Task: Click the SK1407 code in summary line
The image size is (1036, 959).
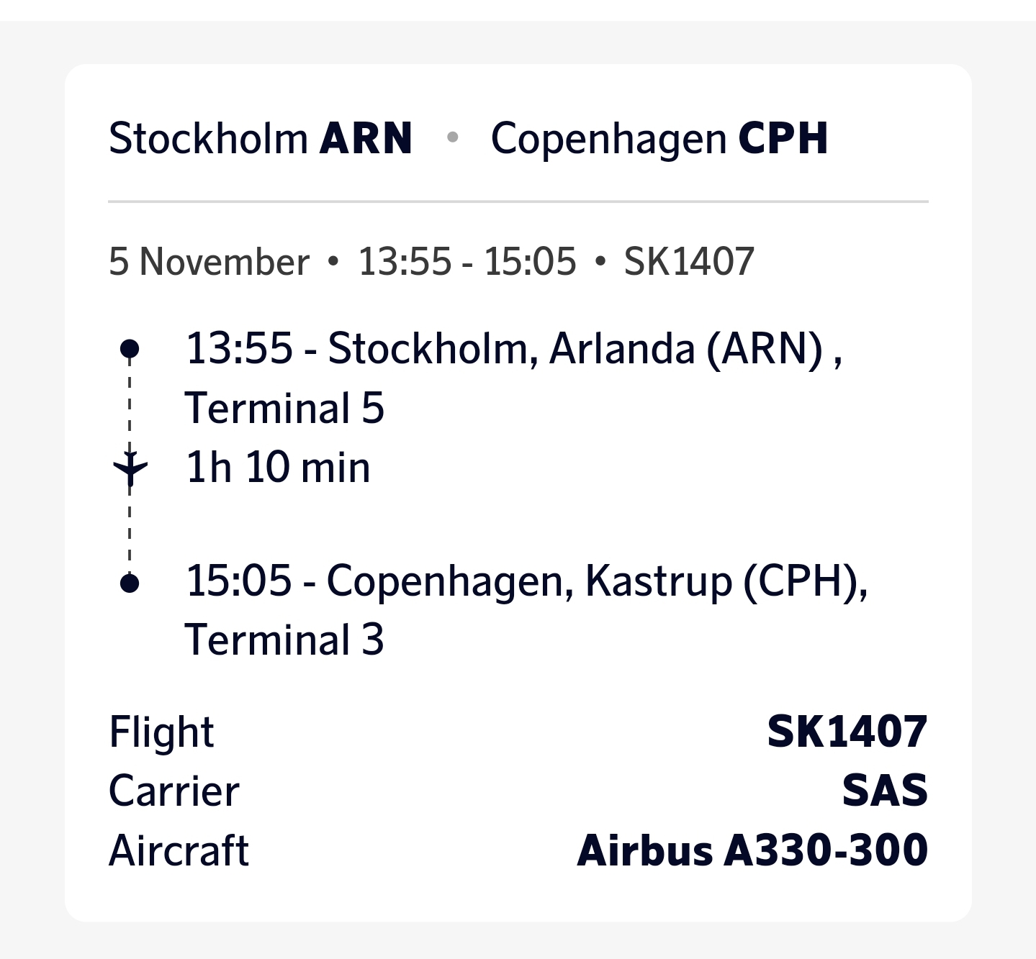Action: coord(688,261)
